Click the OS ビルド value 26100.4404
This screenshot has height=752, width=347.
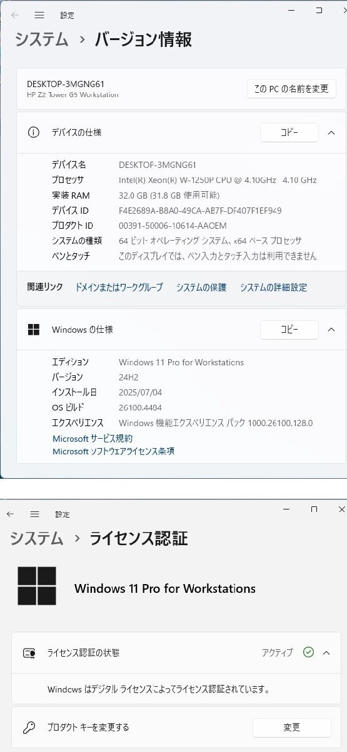point(141,407)
